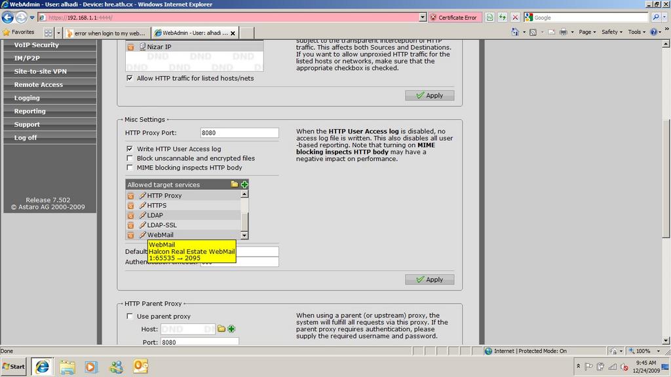
Task: Launch Outlook from the taskbar
Action: tap(140, 367)
